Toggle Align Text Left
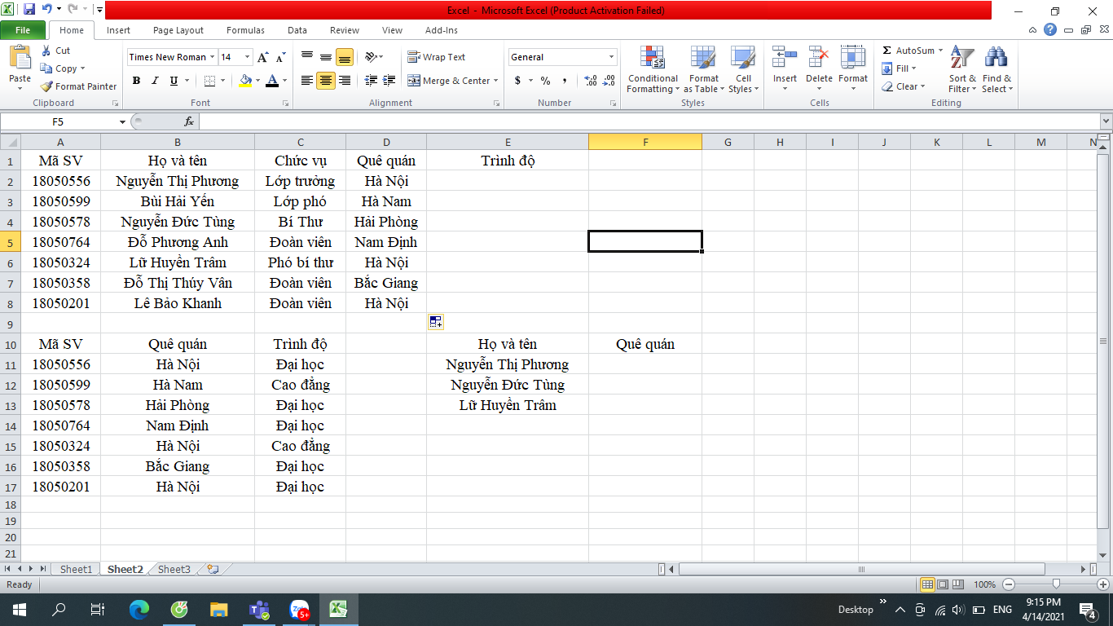The width and height of the screenshot is (1113, 626). pos(307,81)
